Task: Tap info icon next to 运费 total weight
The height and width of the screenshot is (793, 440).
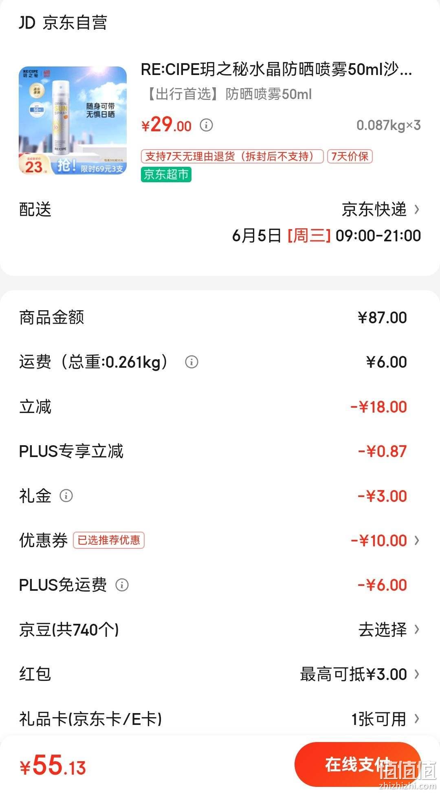Action: 191,362
